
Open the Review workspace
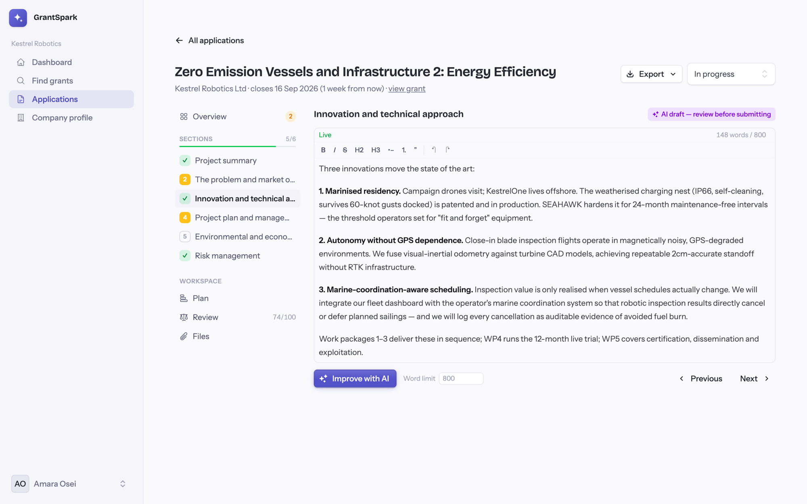tap(238, 317)
